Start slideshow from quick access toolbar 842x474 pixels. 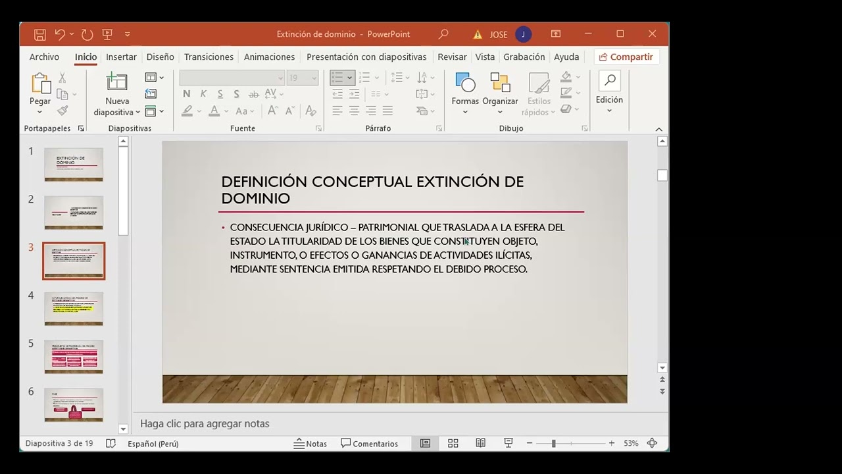[x=107, y=34]
